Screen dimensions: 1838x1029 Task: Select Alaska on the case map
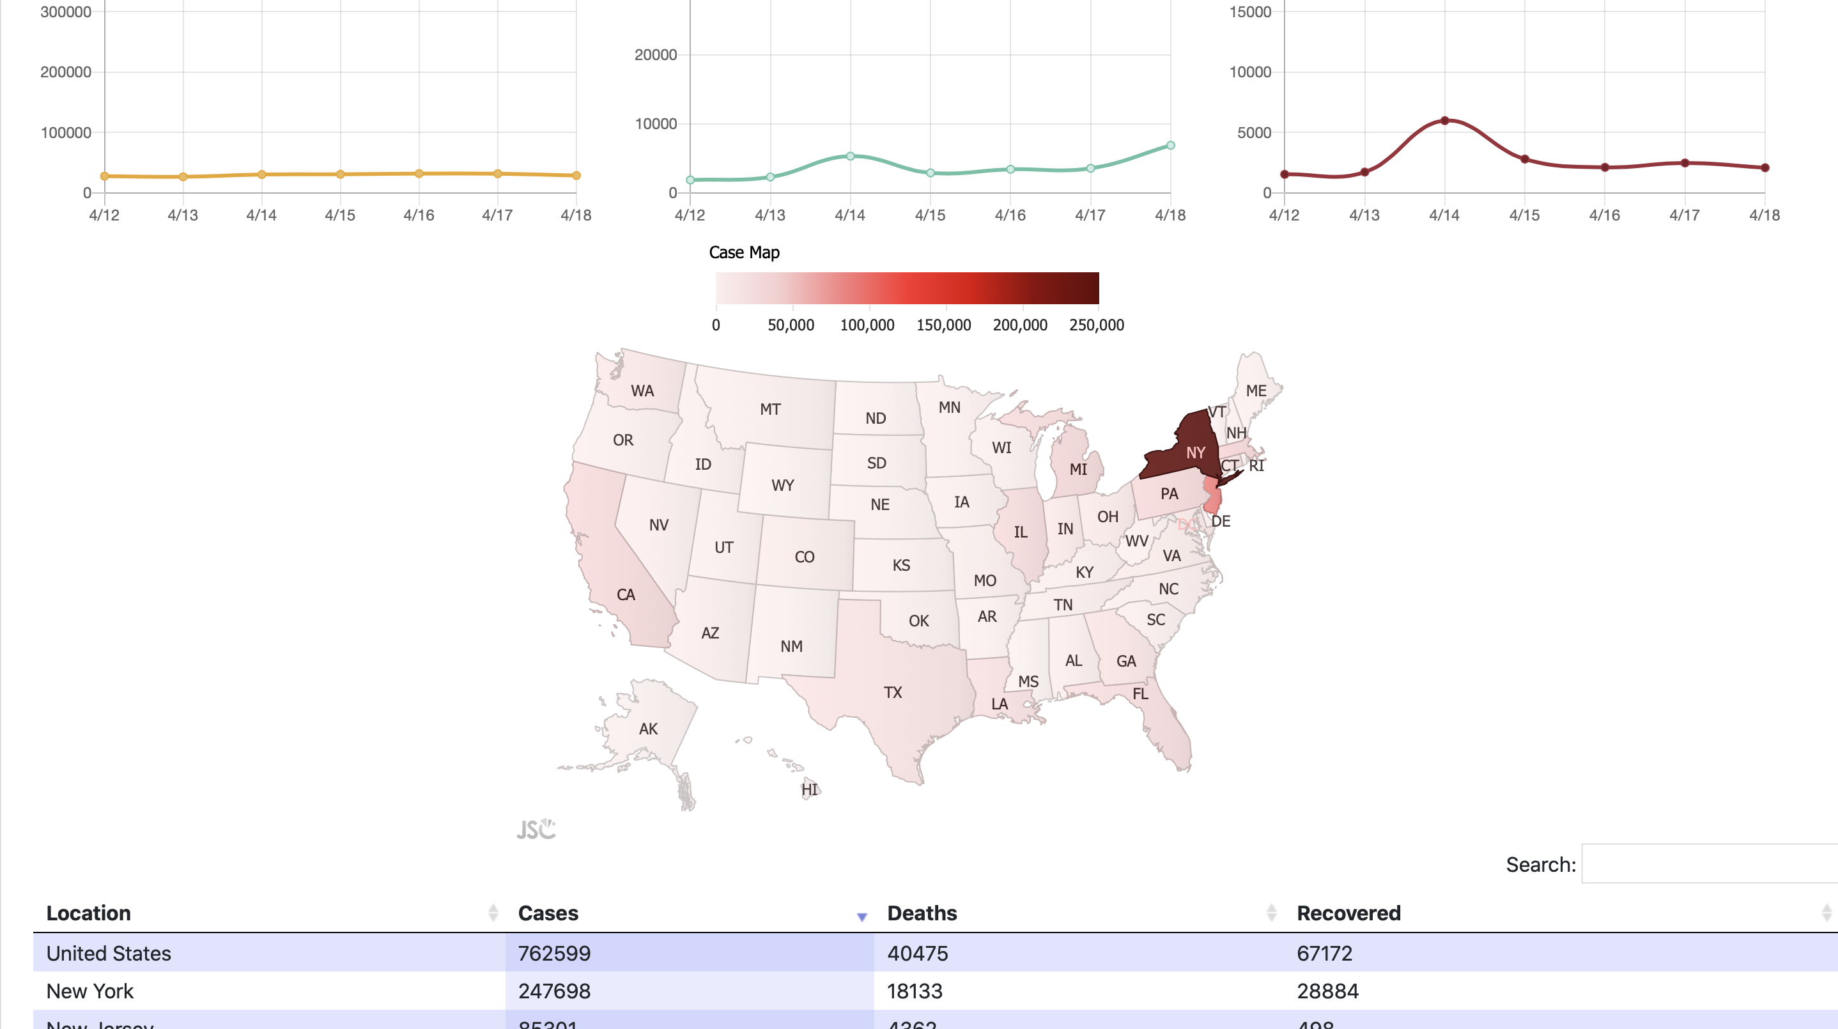648,729
